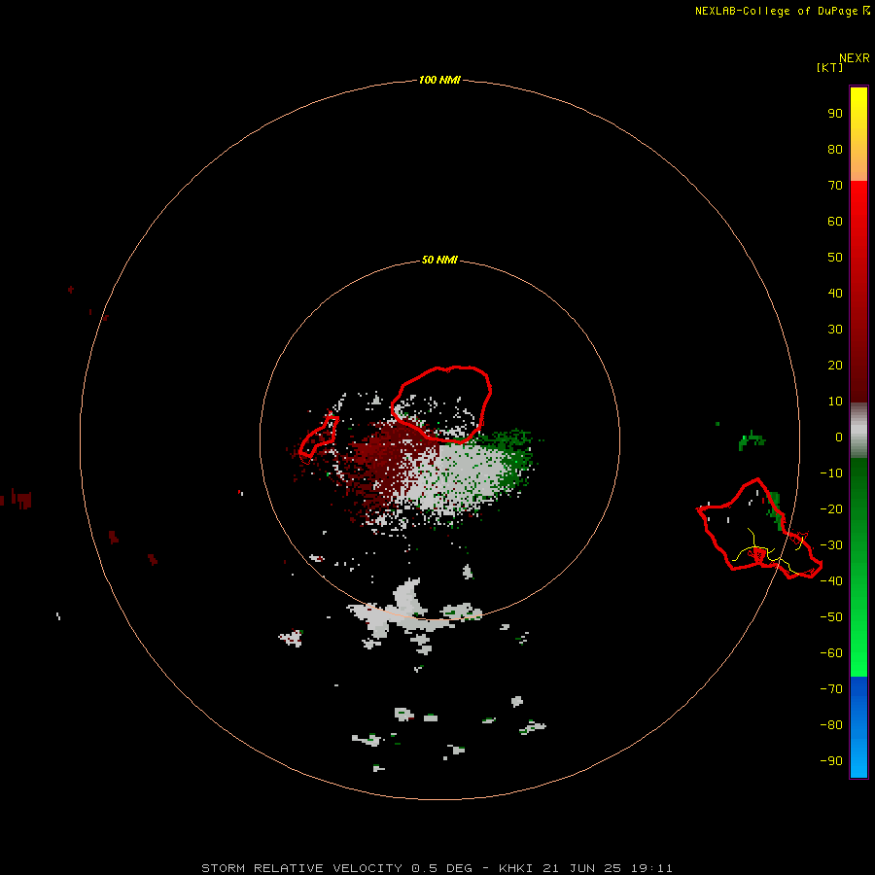Click the NEXR label above the scale
875x875 pixels.
(x=855, y=58)
